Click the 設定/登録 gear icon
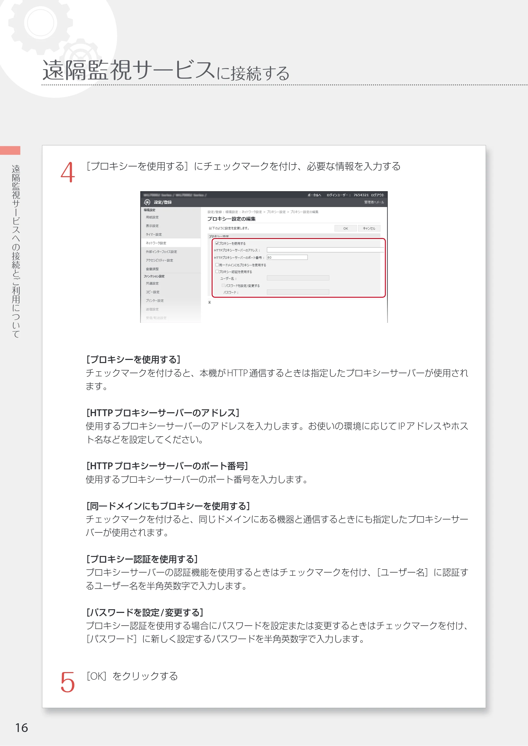This screenshot has height=746, width=528. click(147, 202)
